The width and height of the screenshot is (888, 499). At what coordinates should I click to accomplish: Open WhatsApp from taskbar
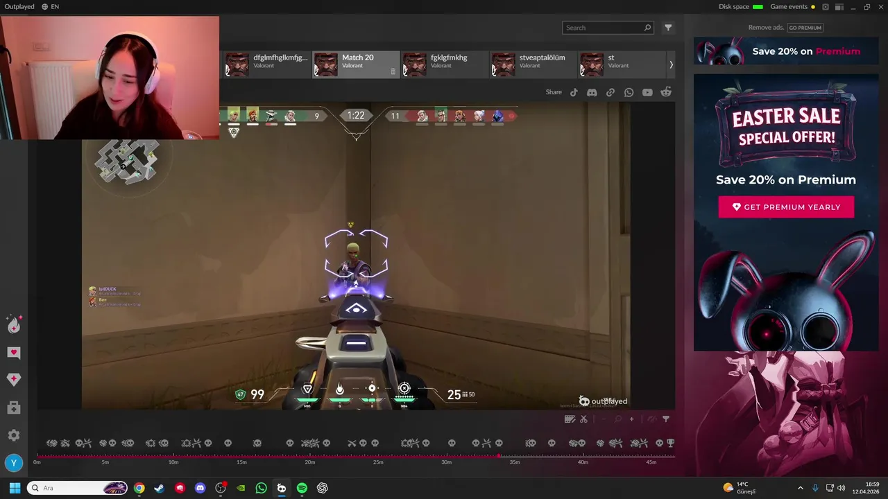point(261,488)
